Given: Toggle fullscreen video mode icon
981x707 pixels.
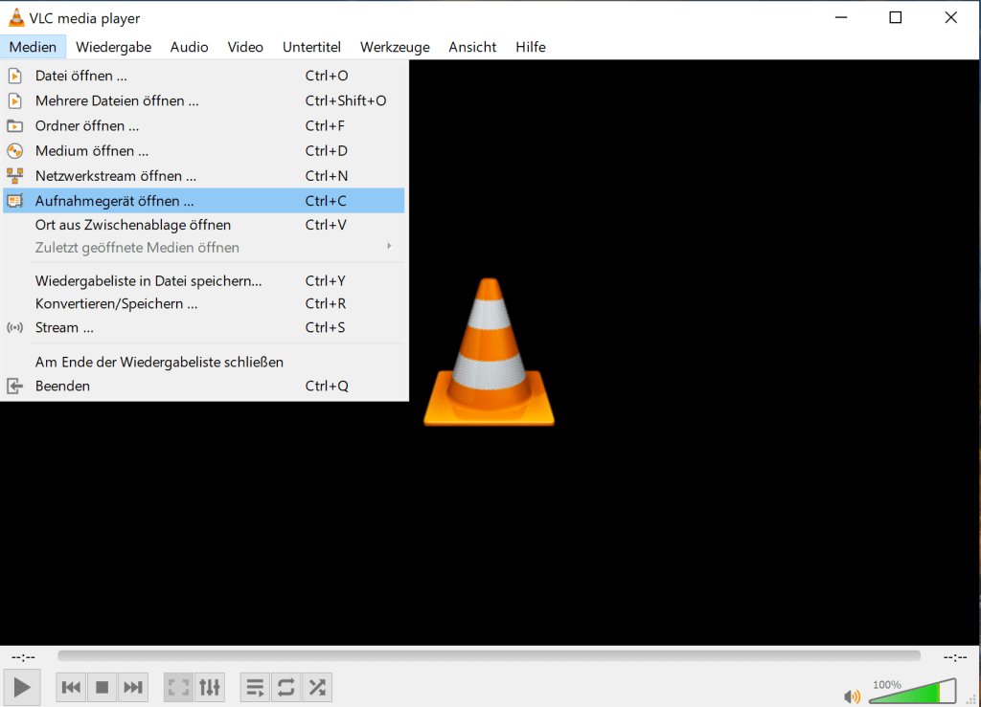Looking at the screenshot, I should coord(178,687).
